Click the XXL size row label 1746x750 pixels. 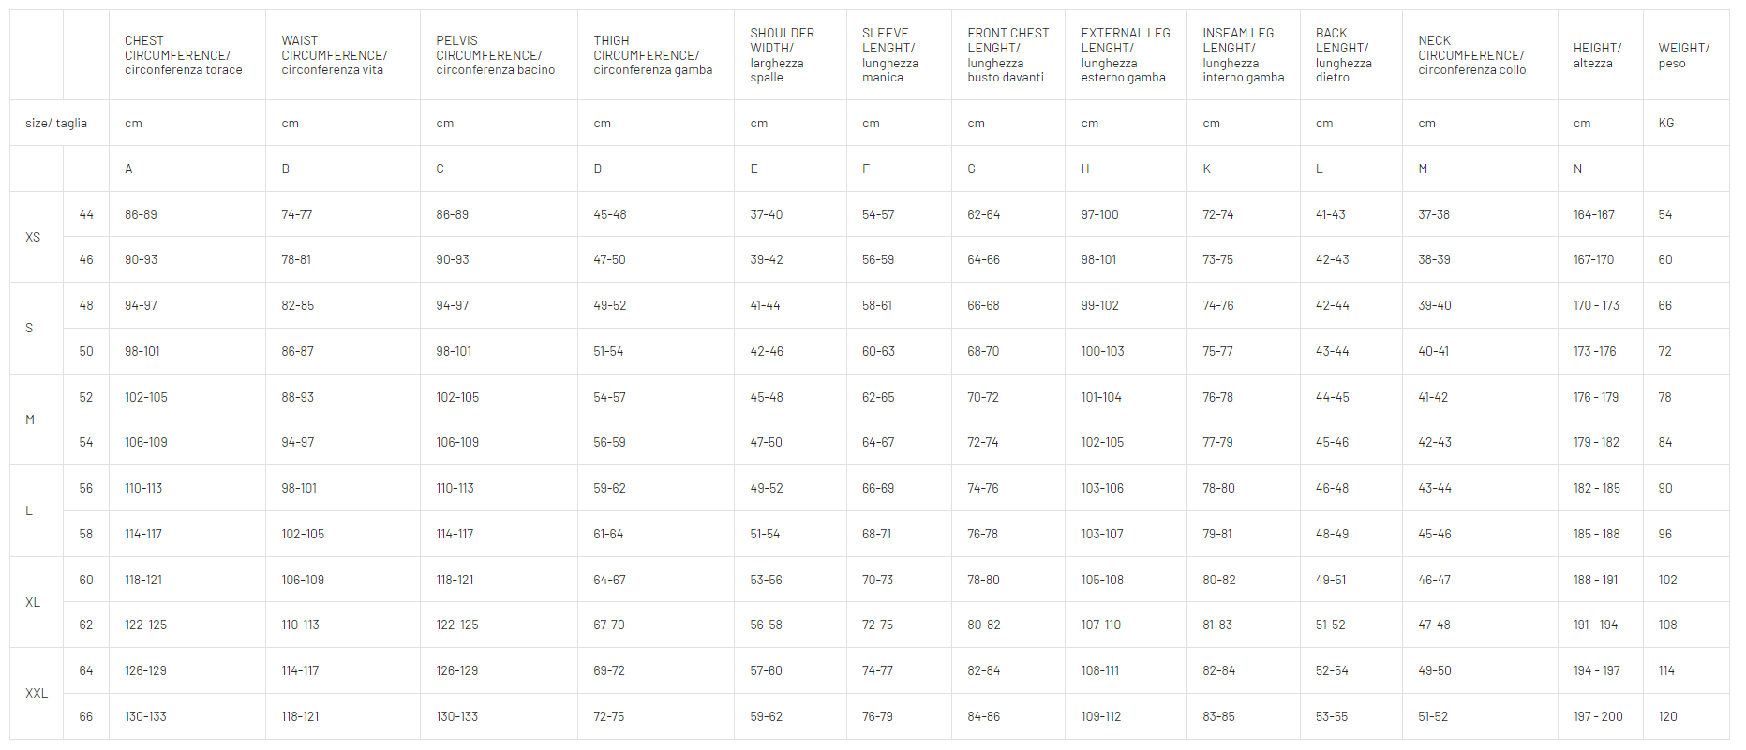point(37,694)
